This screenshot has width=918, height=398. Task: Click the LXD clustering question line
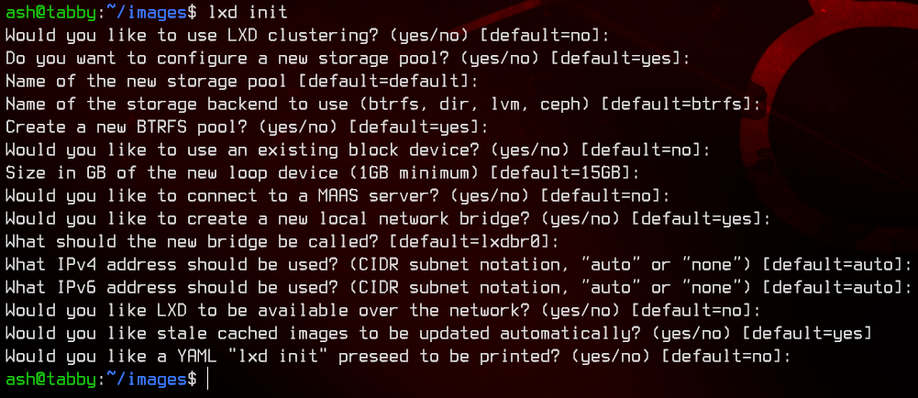[x=307, y=35]
